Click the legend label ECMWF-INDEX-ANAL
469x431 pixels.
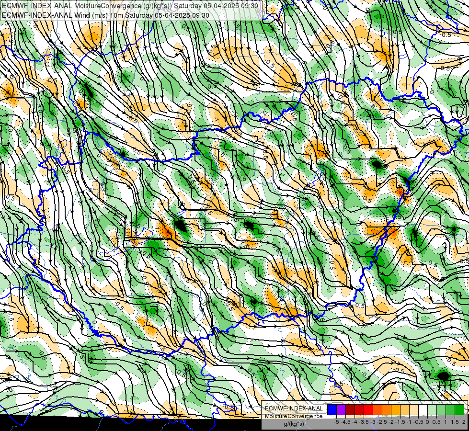click(294, 408)
